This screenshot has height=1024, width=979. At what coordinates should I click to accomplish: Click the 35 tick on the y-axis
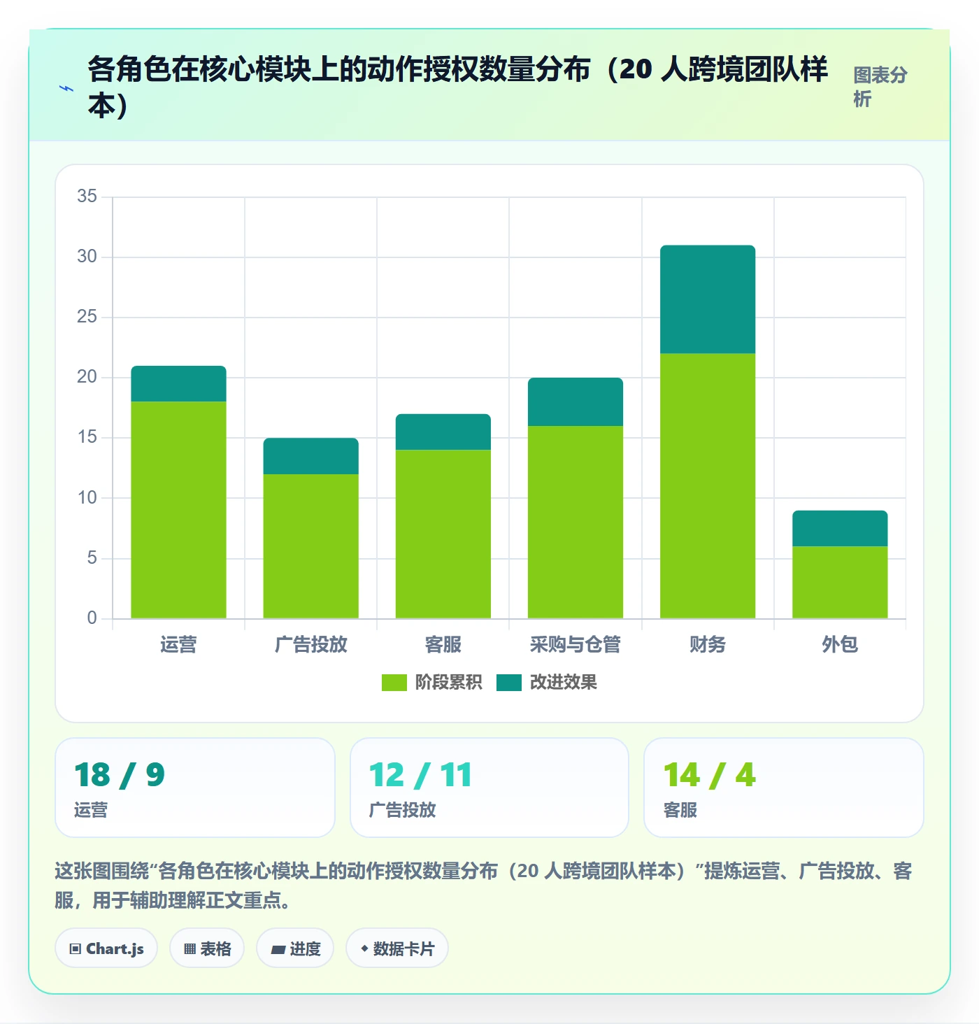(87, 196)
